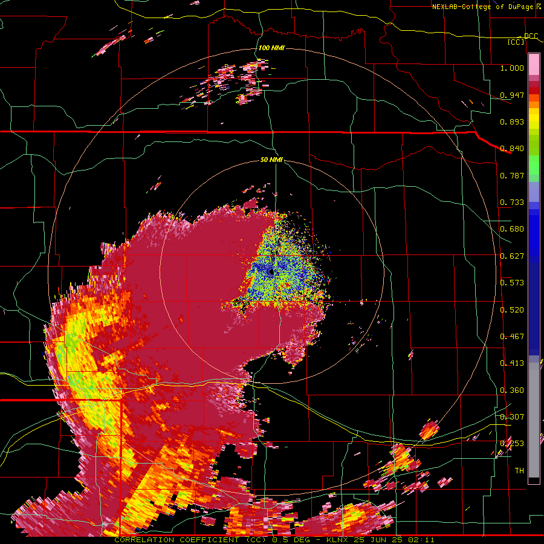
Task: Click the light pink segment of the color bar
Action: click(534, 64)
